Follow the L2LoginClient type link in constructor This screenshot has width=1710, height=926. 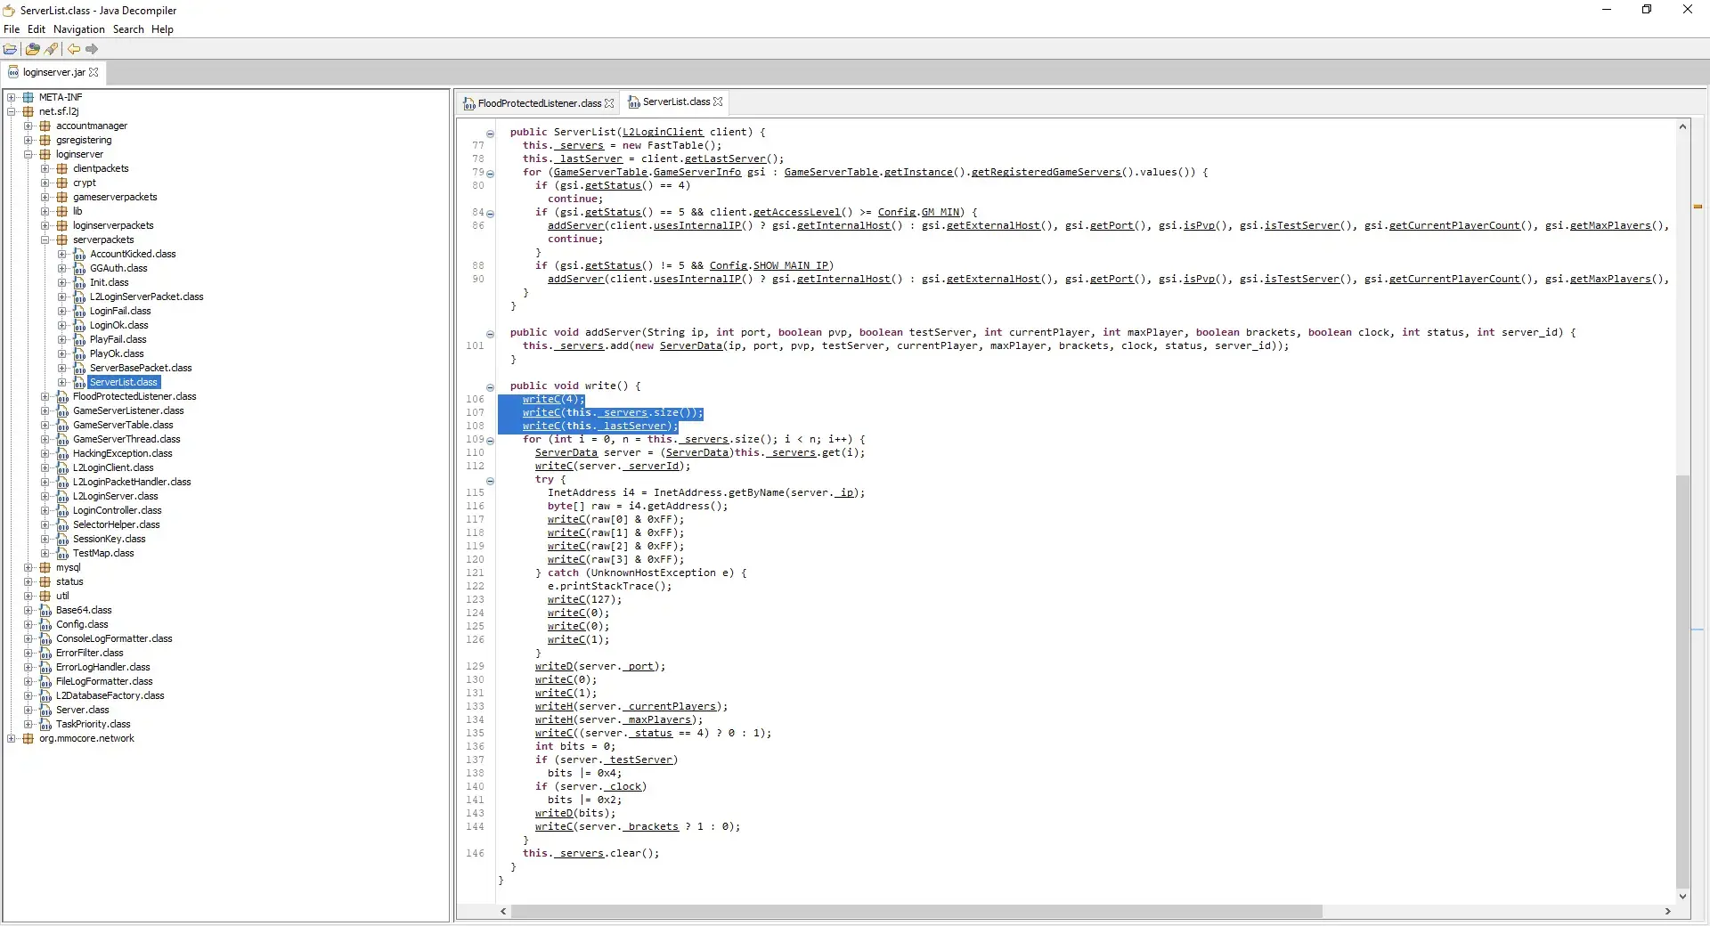coord(662,132)
